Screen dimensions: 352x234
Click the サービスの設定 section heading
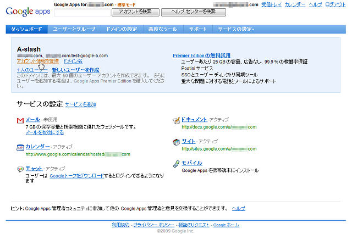(40, 104)
